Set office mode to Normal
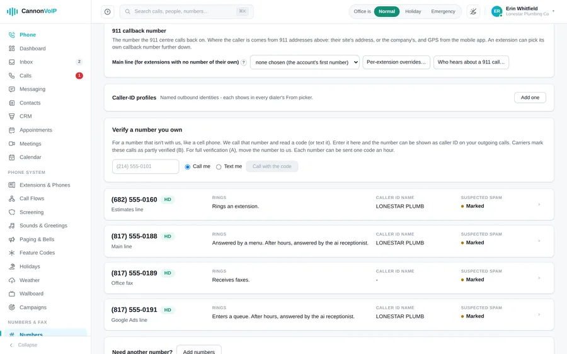567x354 pixels. click(387, 11)
